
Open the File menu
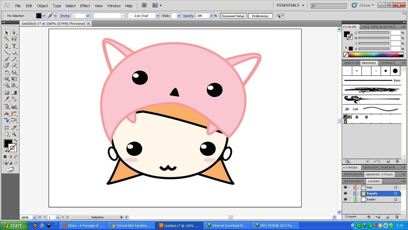(18, 6)
